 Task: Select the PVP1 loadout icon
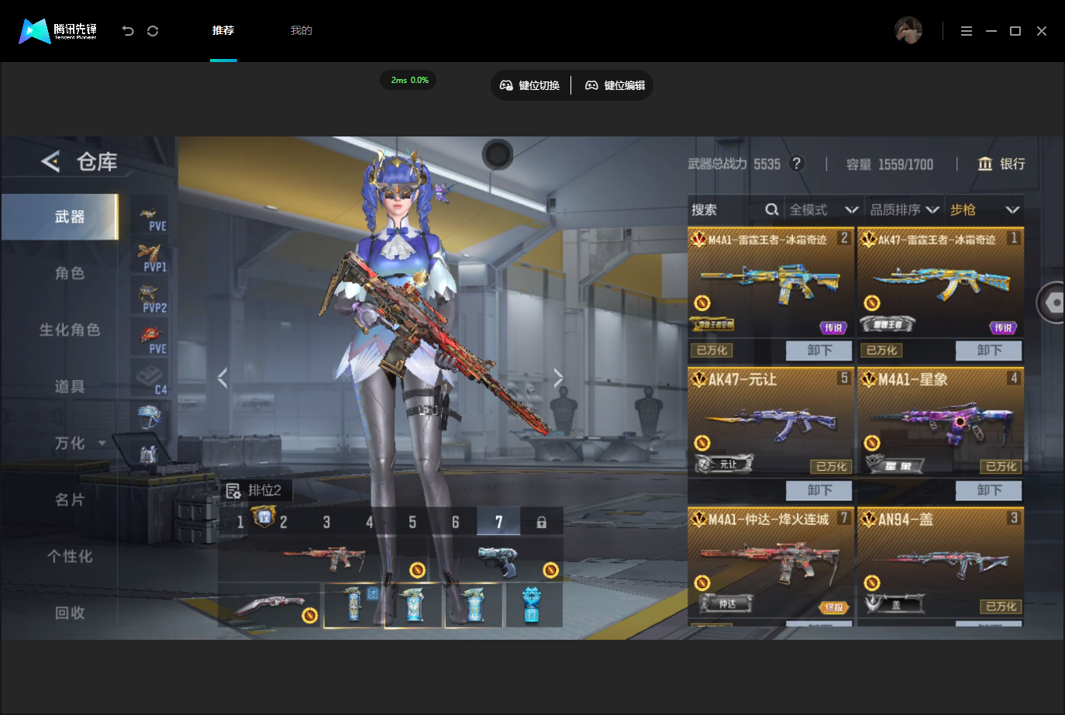(x=150, y=257)
